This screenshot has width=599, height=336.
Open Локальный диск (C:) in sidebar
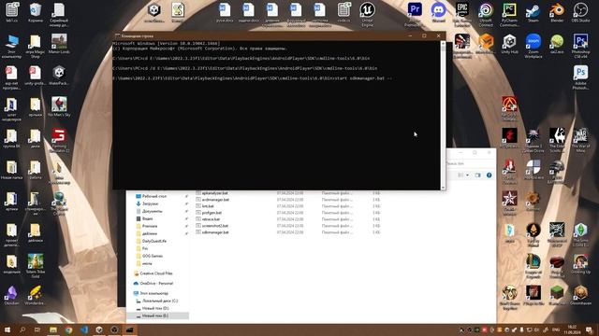tap(160, 301)
